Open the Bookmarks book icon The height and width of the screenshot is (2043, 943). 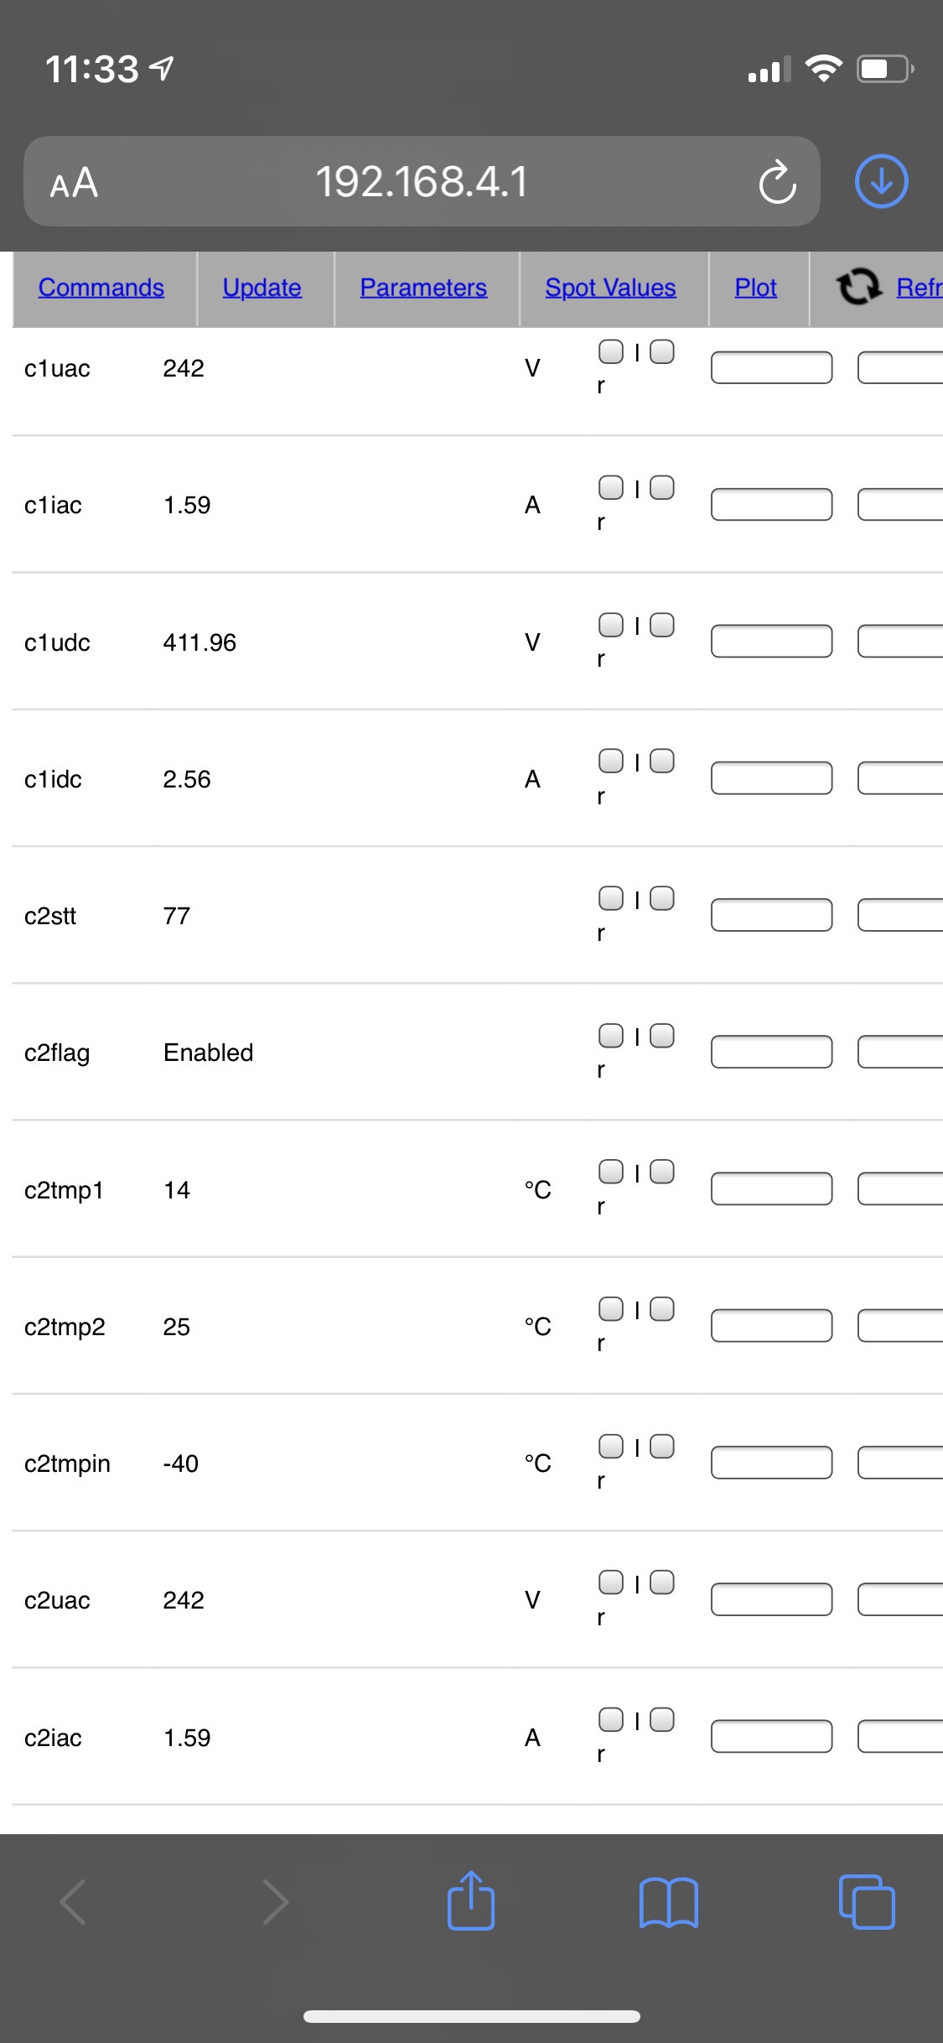pos(668,1902)
